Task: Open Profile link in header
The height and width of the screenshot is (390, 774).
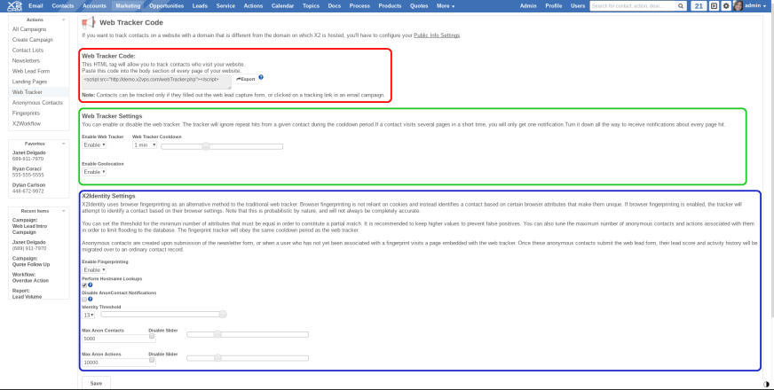Action: (x=553, y=6)
